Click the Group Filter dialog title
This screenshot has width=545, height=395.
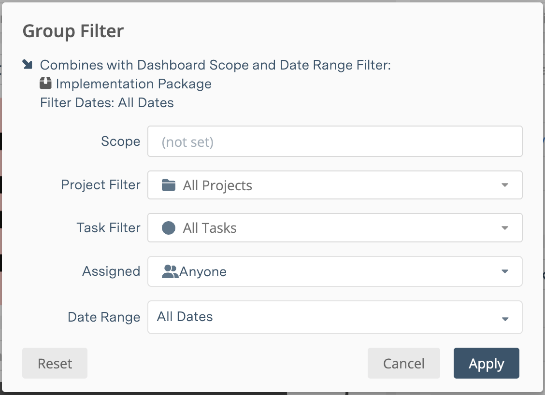[x=73, y=30]
